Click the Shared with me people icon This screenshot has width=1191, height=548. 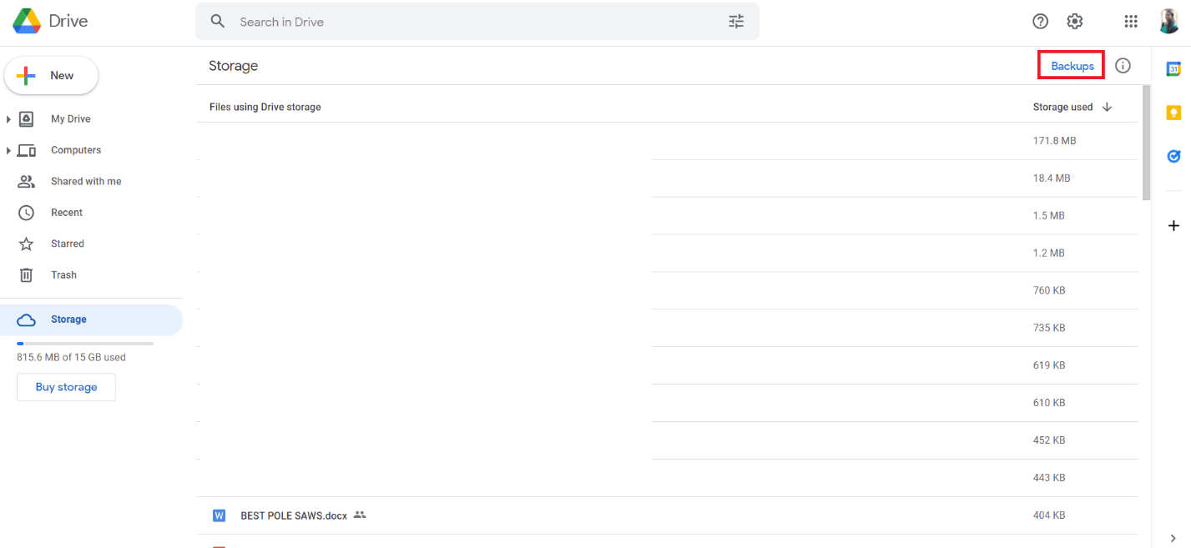[x=26, y=181]
